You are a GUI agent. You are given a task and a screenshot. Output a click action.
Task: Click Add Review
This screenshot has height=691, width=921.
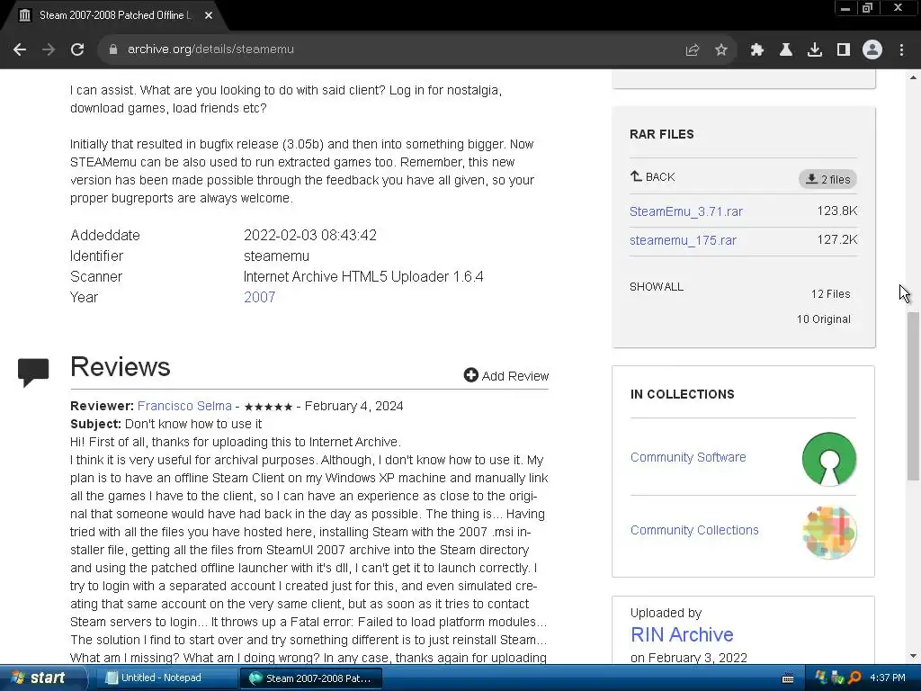[506, 375]
